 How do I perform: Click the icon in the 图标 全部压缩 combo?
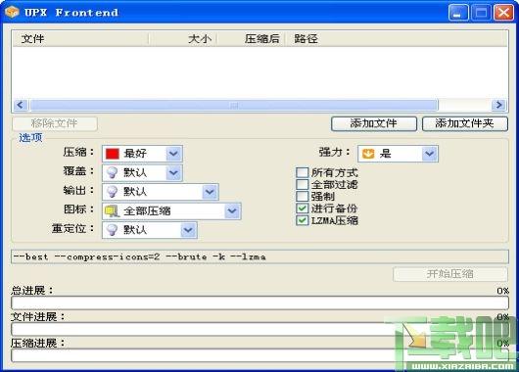(x=112, y=210)
